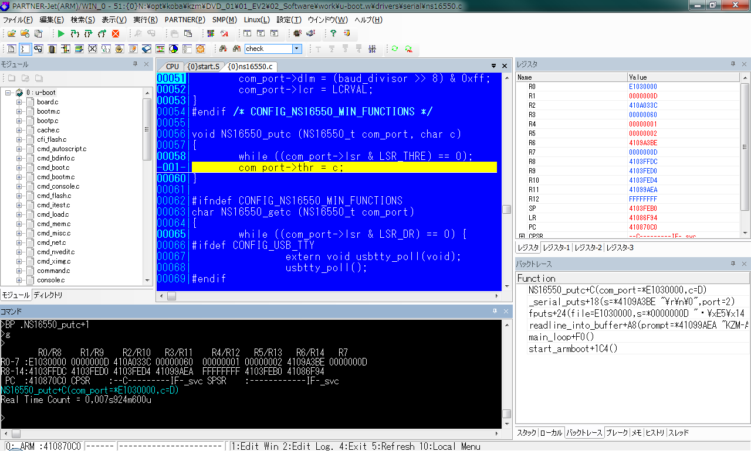Select command.c in module tree
This screenshot has width=751, height=451.
coord(53,271)
